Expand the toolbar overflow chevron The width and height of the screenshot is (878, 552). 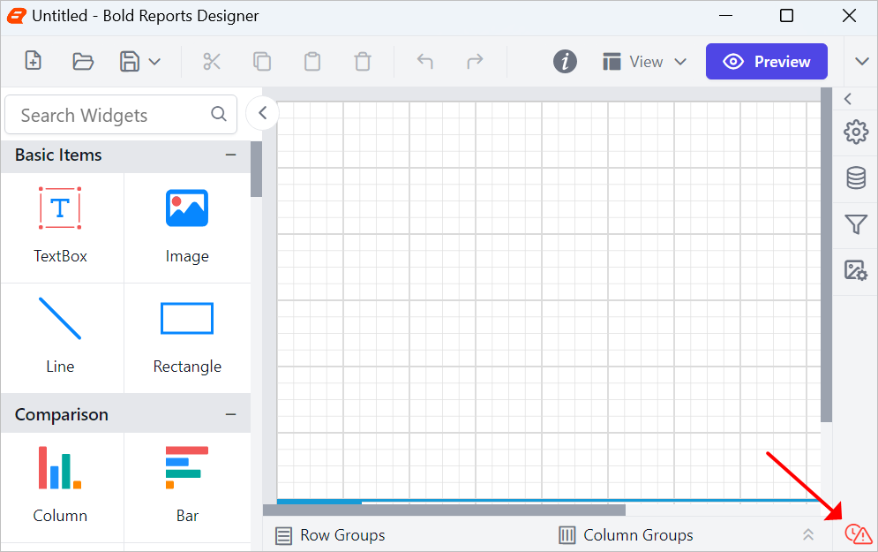[x=862, y=62]
